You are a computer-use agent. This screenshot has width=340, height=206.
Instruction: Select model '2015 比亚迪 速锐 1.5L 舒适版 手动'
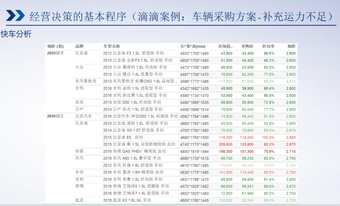(135, 124)
